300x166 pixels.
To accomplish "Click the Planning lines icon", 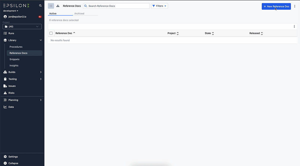I will tap(5, 100).
